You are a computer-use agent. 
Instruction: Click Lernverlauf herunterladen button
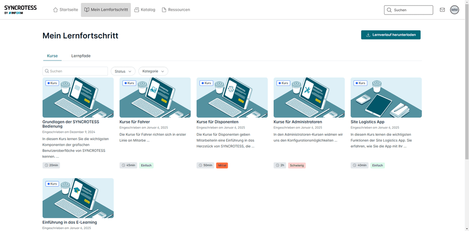391,35
